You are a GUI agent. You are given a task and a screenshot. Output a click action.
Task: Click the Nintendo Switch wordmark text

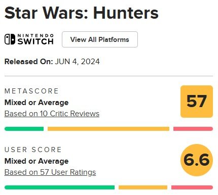click(35, 39)
